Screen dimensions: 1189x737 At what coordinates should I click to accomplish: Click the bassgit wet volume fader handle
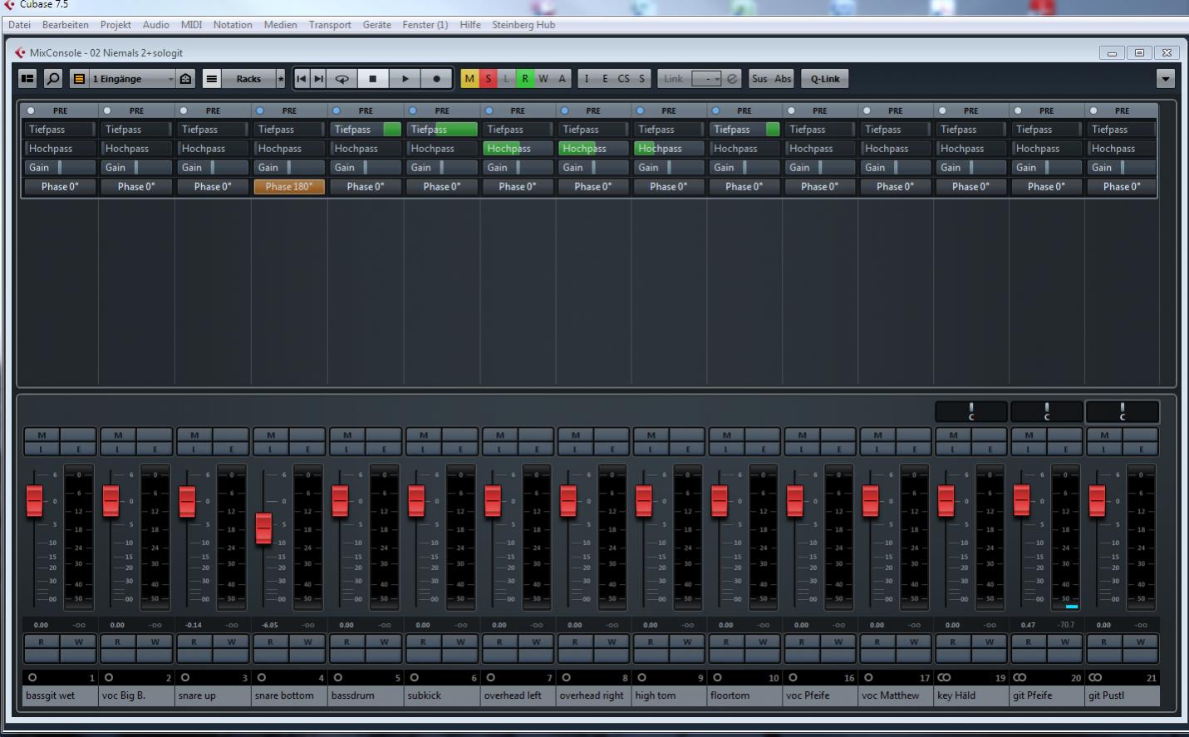(34, 501)
